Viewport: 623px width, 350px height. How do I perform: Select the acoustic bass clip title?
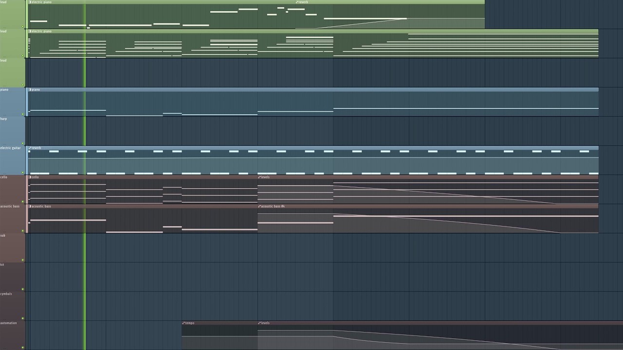(41, 207)
